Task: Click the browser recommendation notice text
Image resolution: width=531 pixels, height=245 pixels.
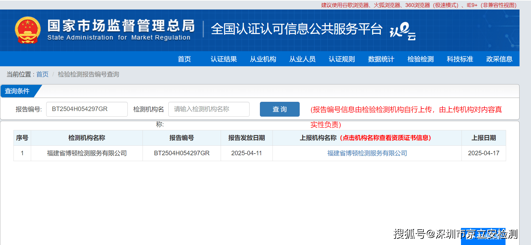Action: [419, 5]
